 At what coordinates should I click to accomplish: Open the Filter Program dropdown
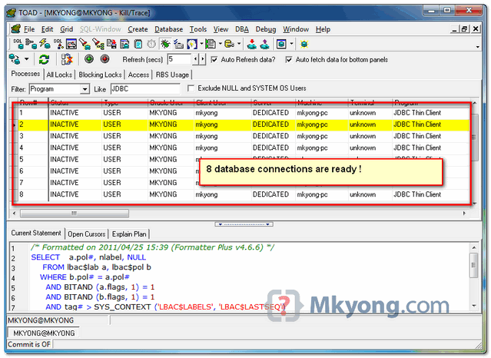click(85, 89)
